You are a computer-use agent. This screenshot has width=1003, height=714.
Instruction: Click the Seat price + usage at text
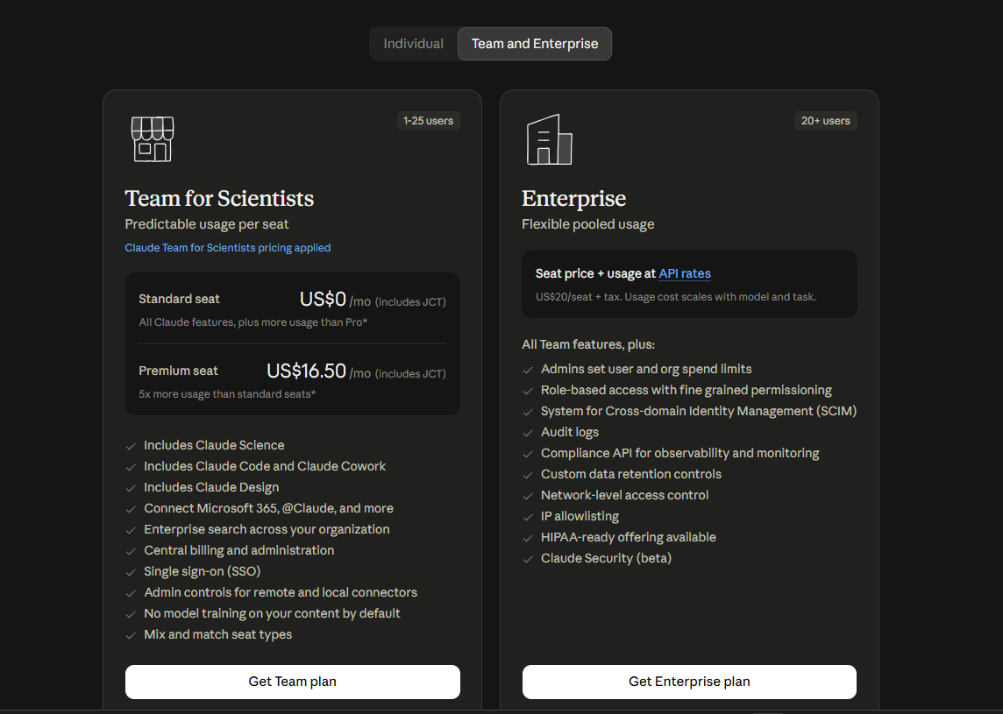(595, 273)
